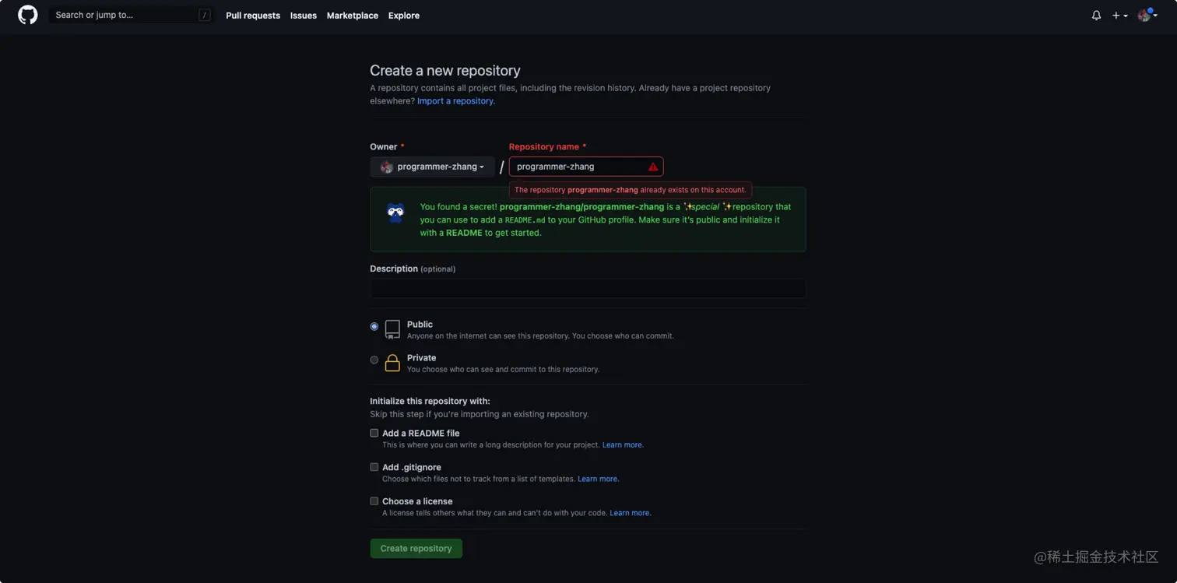Go to Explore in top navigation
The height and width of the screenshot is (583, 1177).
[x=404, y=16]
